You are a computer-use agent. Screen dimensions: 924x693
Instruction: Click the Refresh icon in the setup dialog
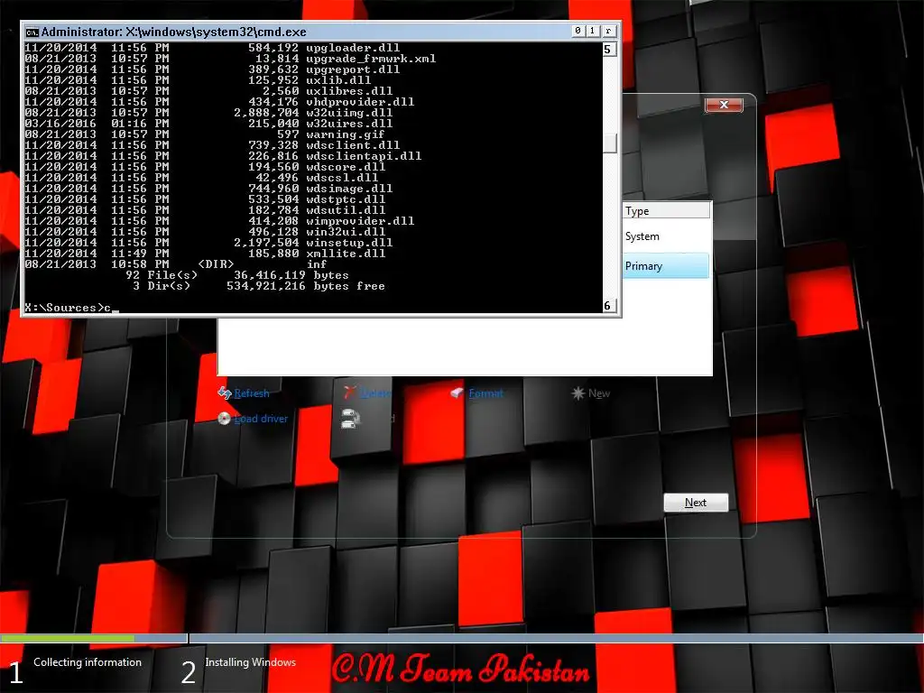pyautogui.click(x=224, y=393)
